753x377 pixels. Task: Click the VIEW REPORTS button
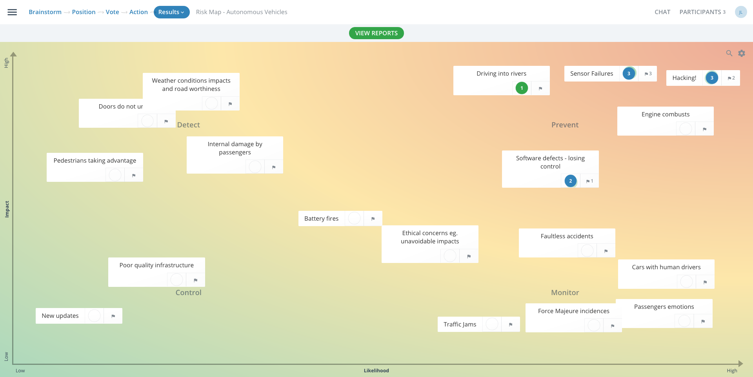point(376,33)
